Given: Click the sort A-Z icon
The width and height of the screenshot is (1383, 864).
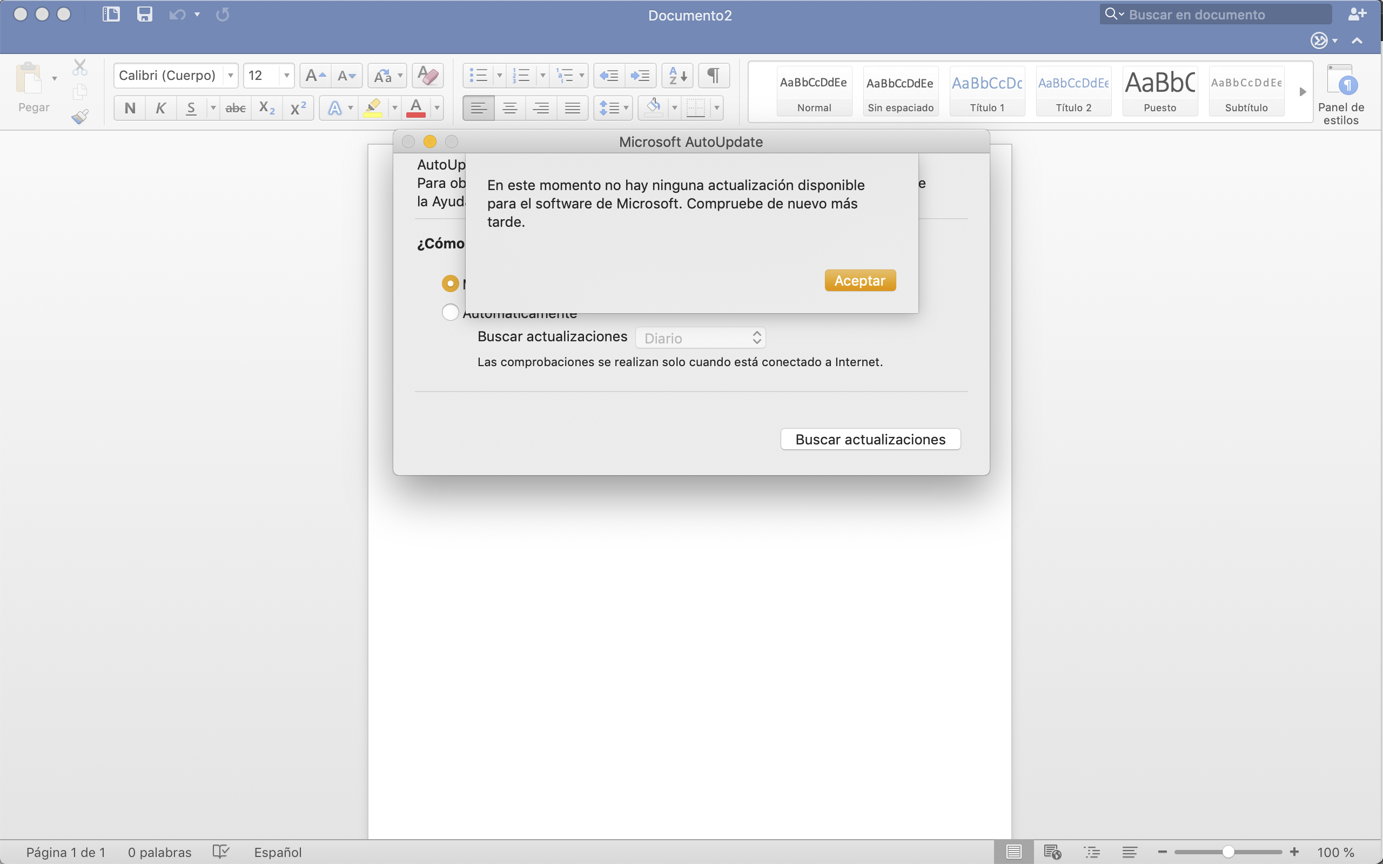Looking at the screenshot, I should (x=677, y=76).
